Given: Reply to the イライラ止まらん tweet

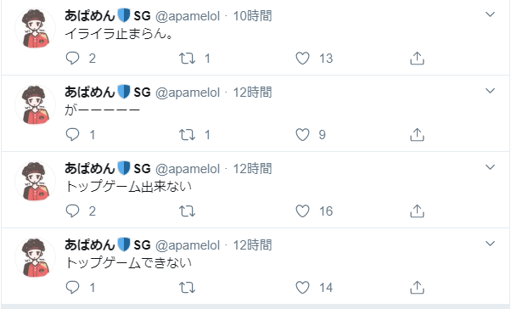Looking at the screenshot, I should pyautogui.click(x=72, y=59).
